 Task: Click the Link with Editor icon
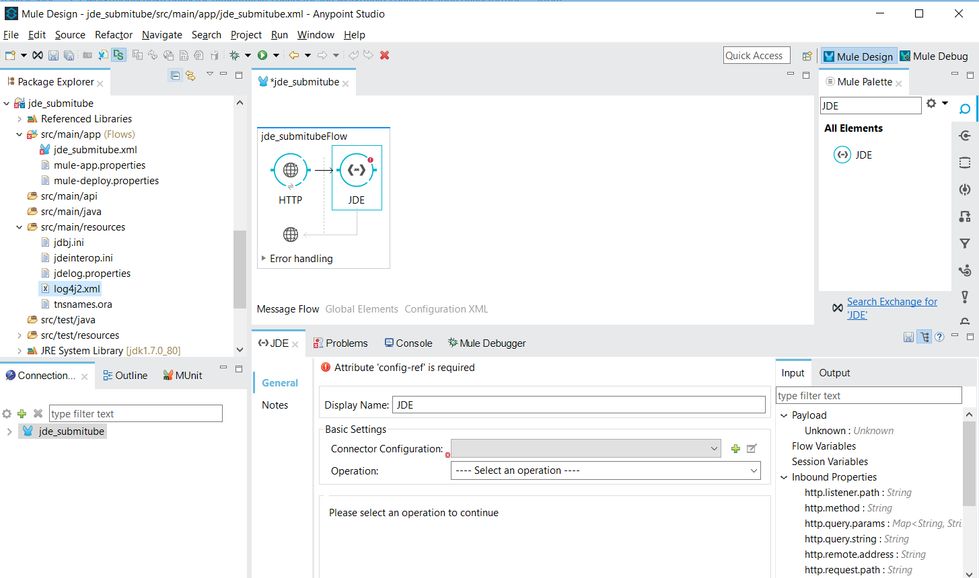pyautogui.click(x=190, y=75)
